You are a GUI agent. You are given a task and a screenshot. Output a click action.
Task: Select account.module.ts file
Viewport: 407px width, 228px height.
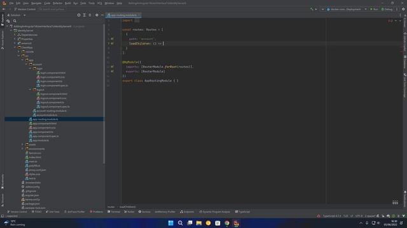(45, 115)
